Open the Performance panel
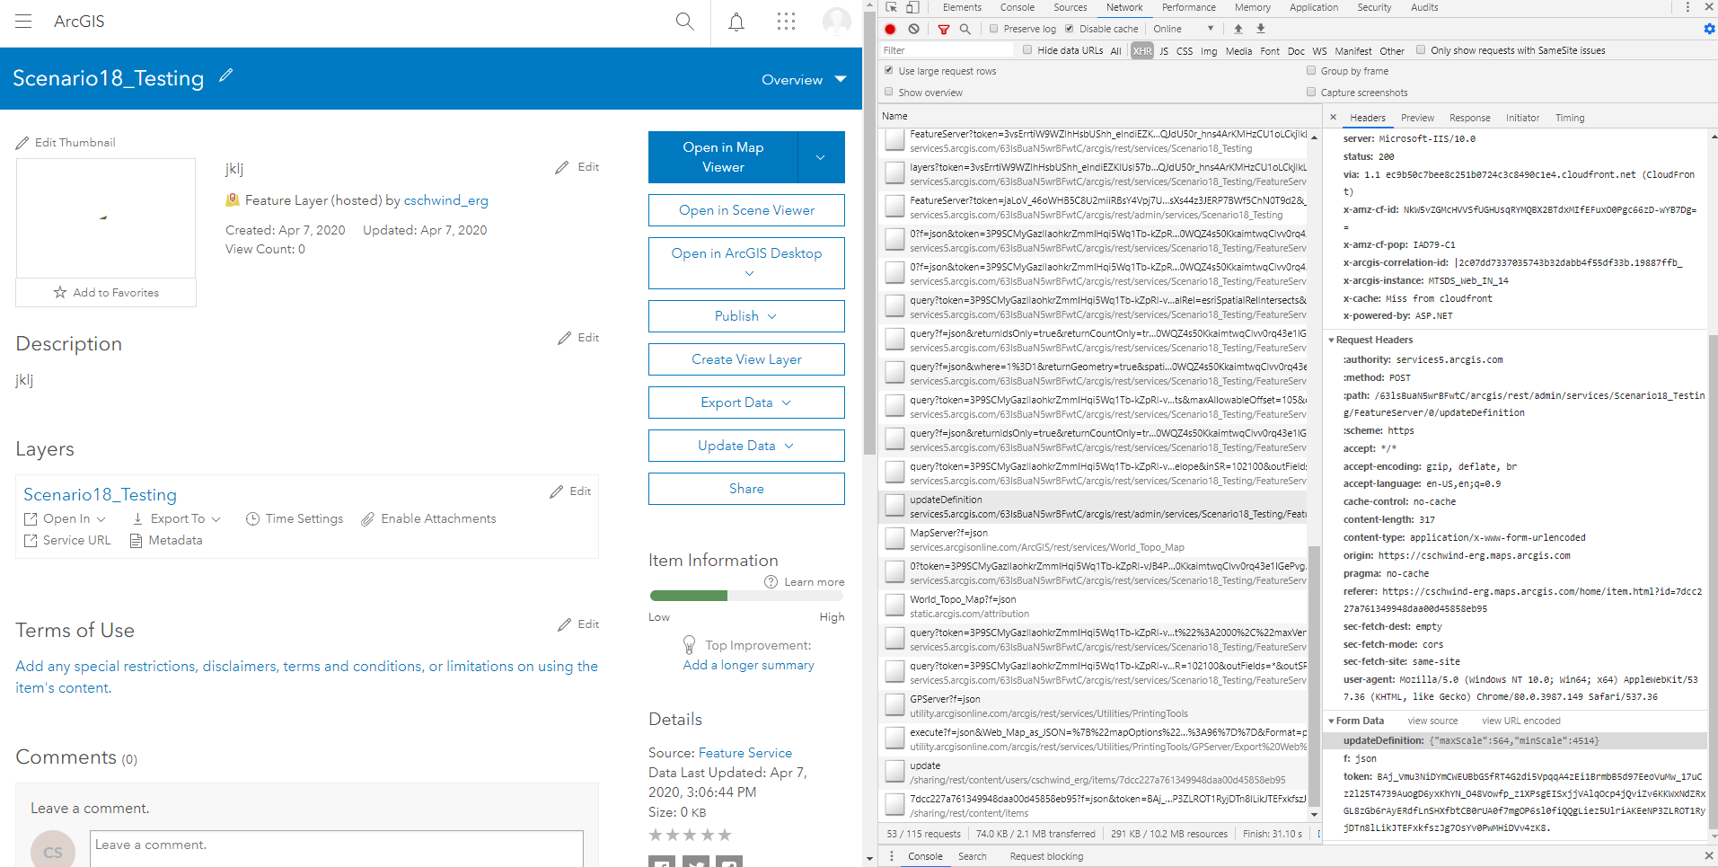The width and height of the screenshot is (1718, 867). click(x=1188, y=7)
